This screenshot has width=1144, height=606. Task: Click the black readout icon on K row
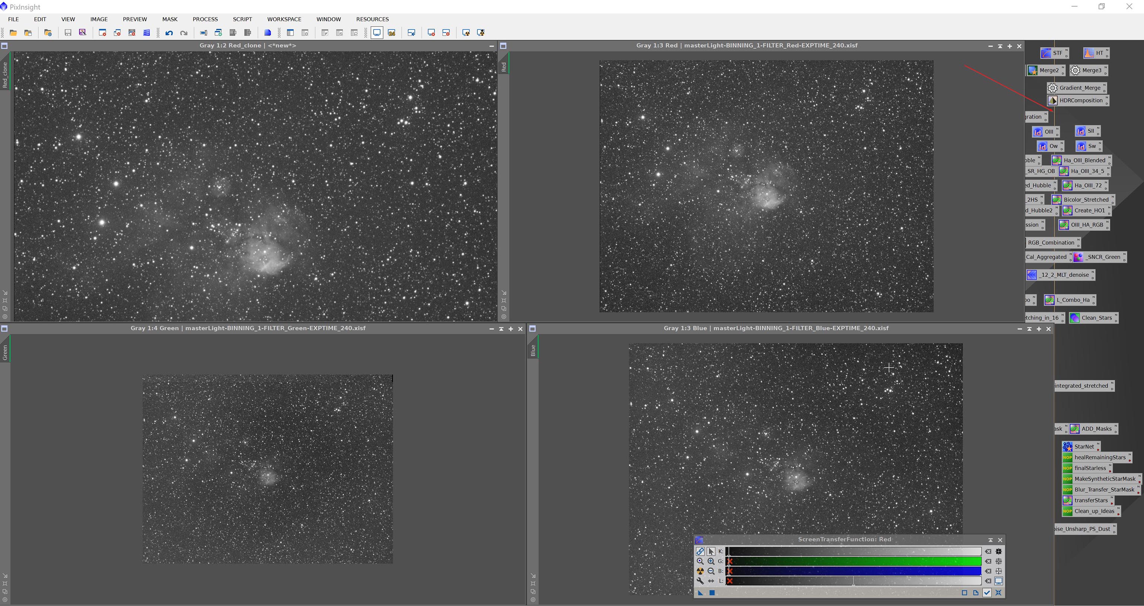pos(999,551)
